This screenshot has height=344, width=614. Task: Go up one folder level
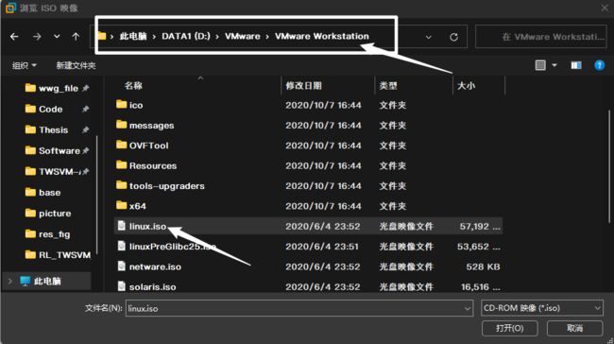click(x=76, y=37)
